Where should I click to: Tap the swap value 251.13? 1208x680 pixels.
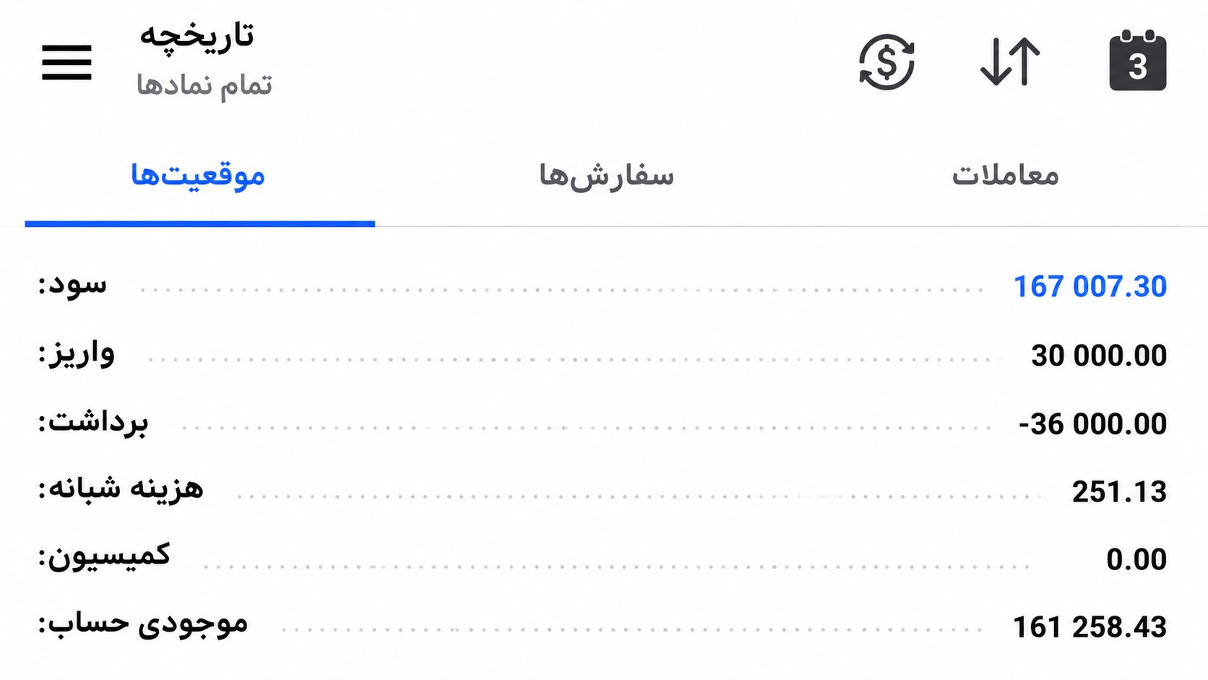[1119, 492]
